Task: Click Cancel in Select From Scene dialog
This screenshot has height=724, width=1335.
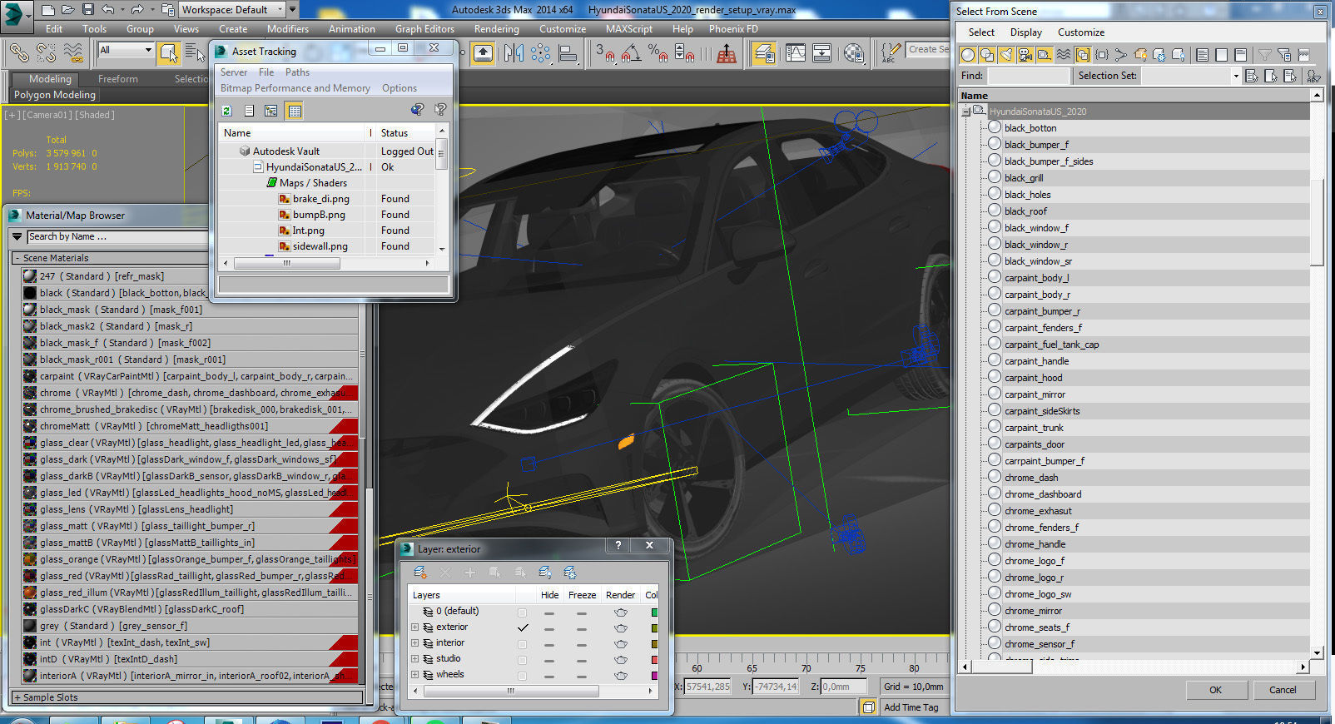Action: pyautogui.click(x=1283, y=690)
